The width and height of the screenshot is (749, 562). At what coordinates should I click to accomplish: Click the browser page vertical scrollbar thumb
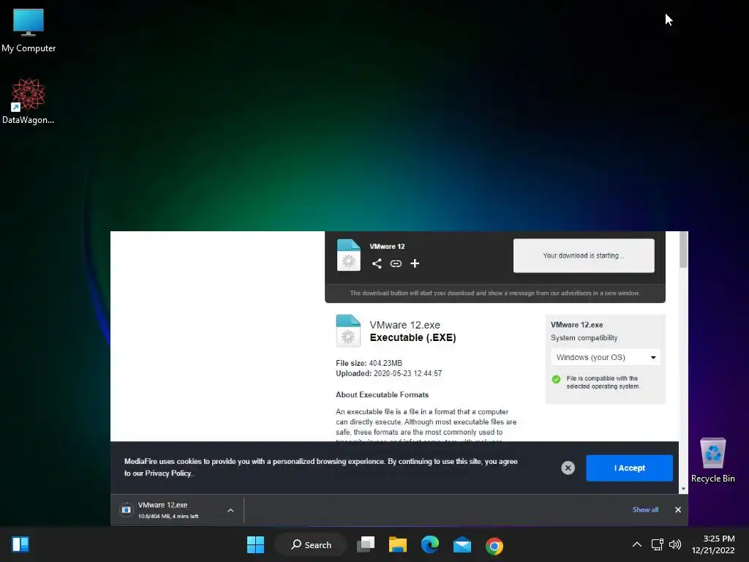(683, 250)
